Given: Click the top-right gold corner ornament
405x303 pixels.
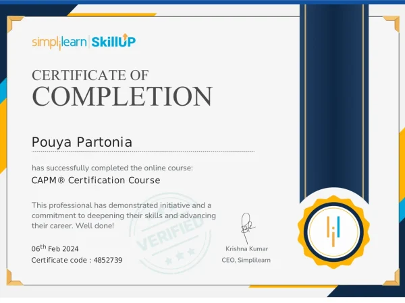Looking at the screenshot, I should (x=391, y=24).
